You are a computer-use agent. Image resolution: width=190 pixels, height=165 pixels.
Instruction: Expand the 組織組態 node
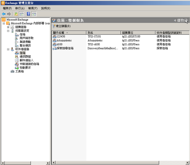[8, 27]
